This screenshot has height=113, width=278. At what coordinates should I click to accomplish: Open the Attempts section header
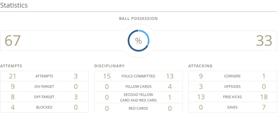[11, 66]
